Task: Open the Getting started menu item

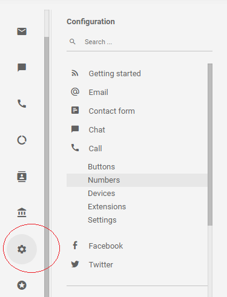Action: tap(137, 74)
